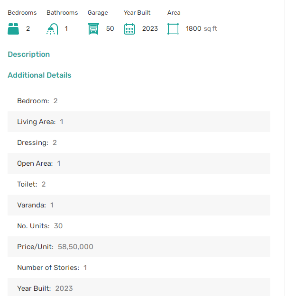Click the shower icon under Bathrooms
This screenshot has width=285, height=296.
pos(52,29)
